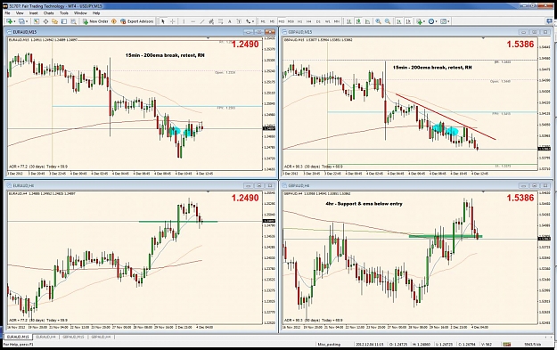Zoom out on the chart
The height and width of the screenshot is (350, 557).
pyautogui.click(x=388, y=21)
